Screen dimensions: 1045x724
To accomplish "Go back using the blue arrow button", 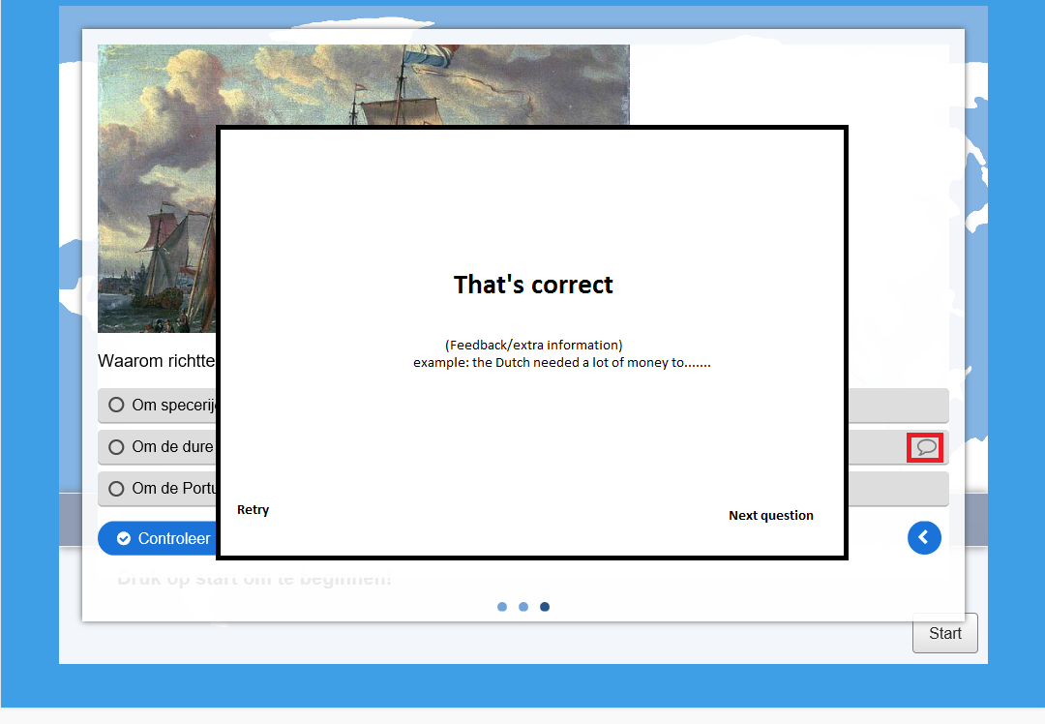I will pos(924,537).
